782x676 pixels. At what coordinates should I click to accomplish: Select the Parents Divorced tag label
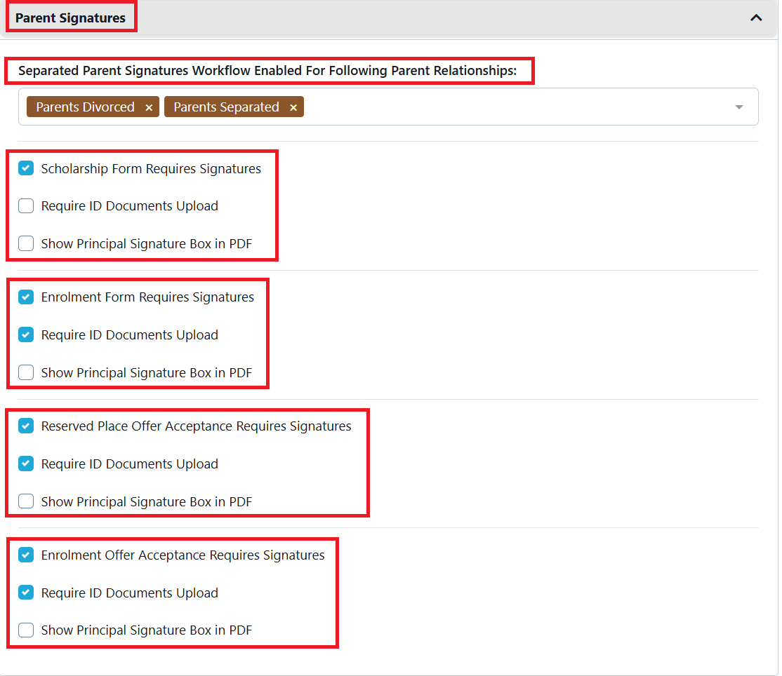click(x=85, y=107)
